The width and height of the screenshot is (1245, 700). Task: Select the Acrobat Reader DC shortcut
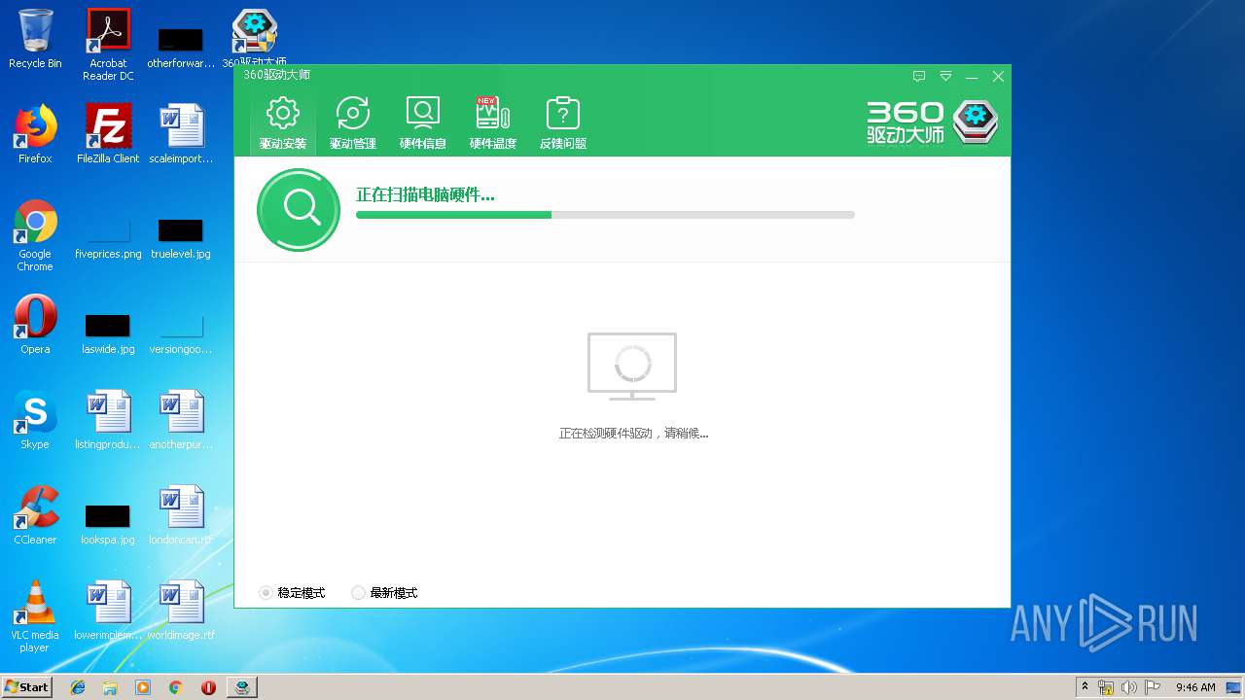(x=108, y=45)
